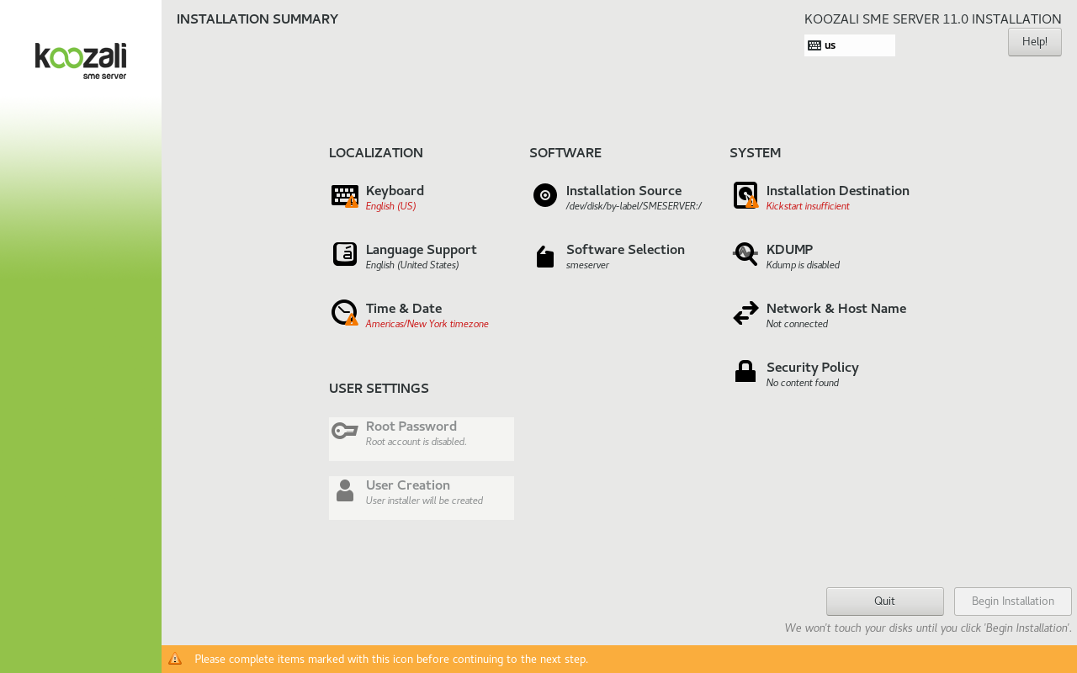Open Security Policy label

[x=813, y=368]
